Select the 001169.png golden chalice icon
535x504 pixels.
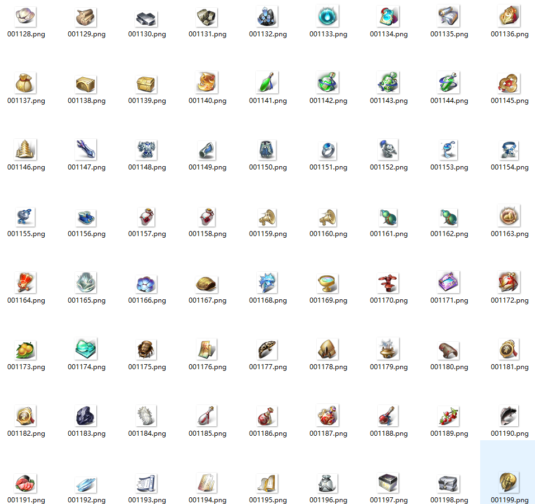point(328,284)
